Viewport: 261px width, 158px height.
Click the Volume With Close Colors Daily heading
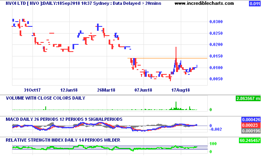click(46, 98)
